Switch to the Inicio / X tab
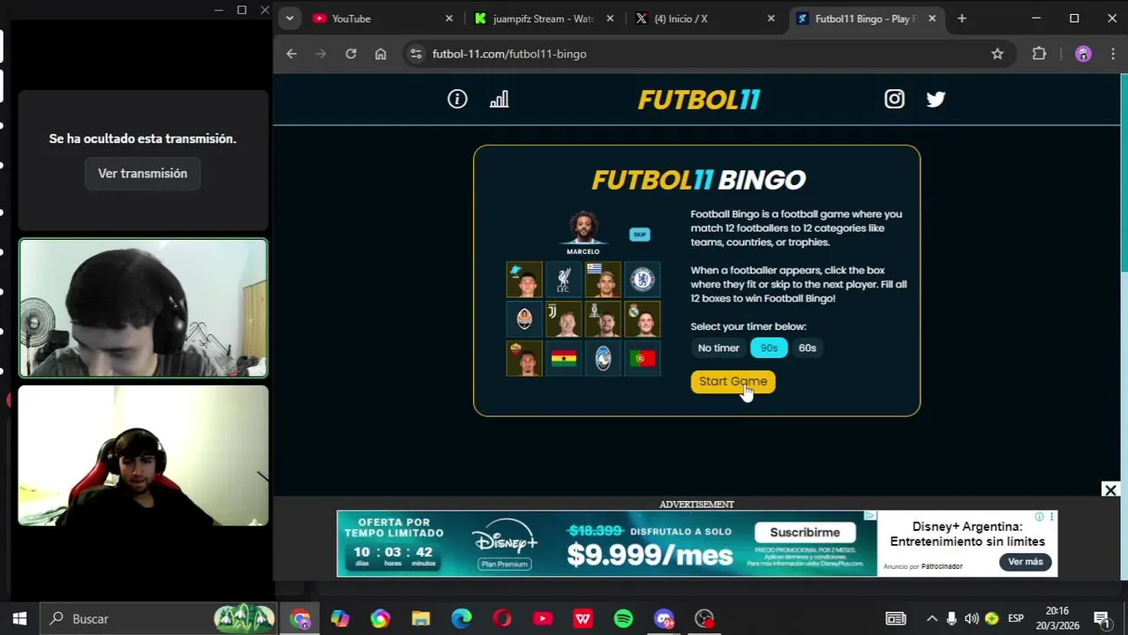 [704, 19]
